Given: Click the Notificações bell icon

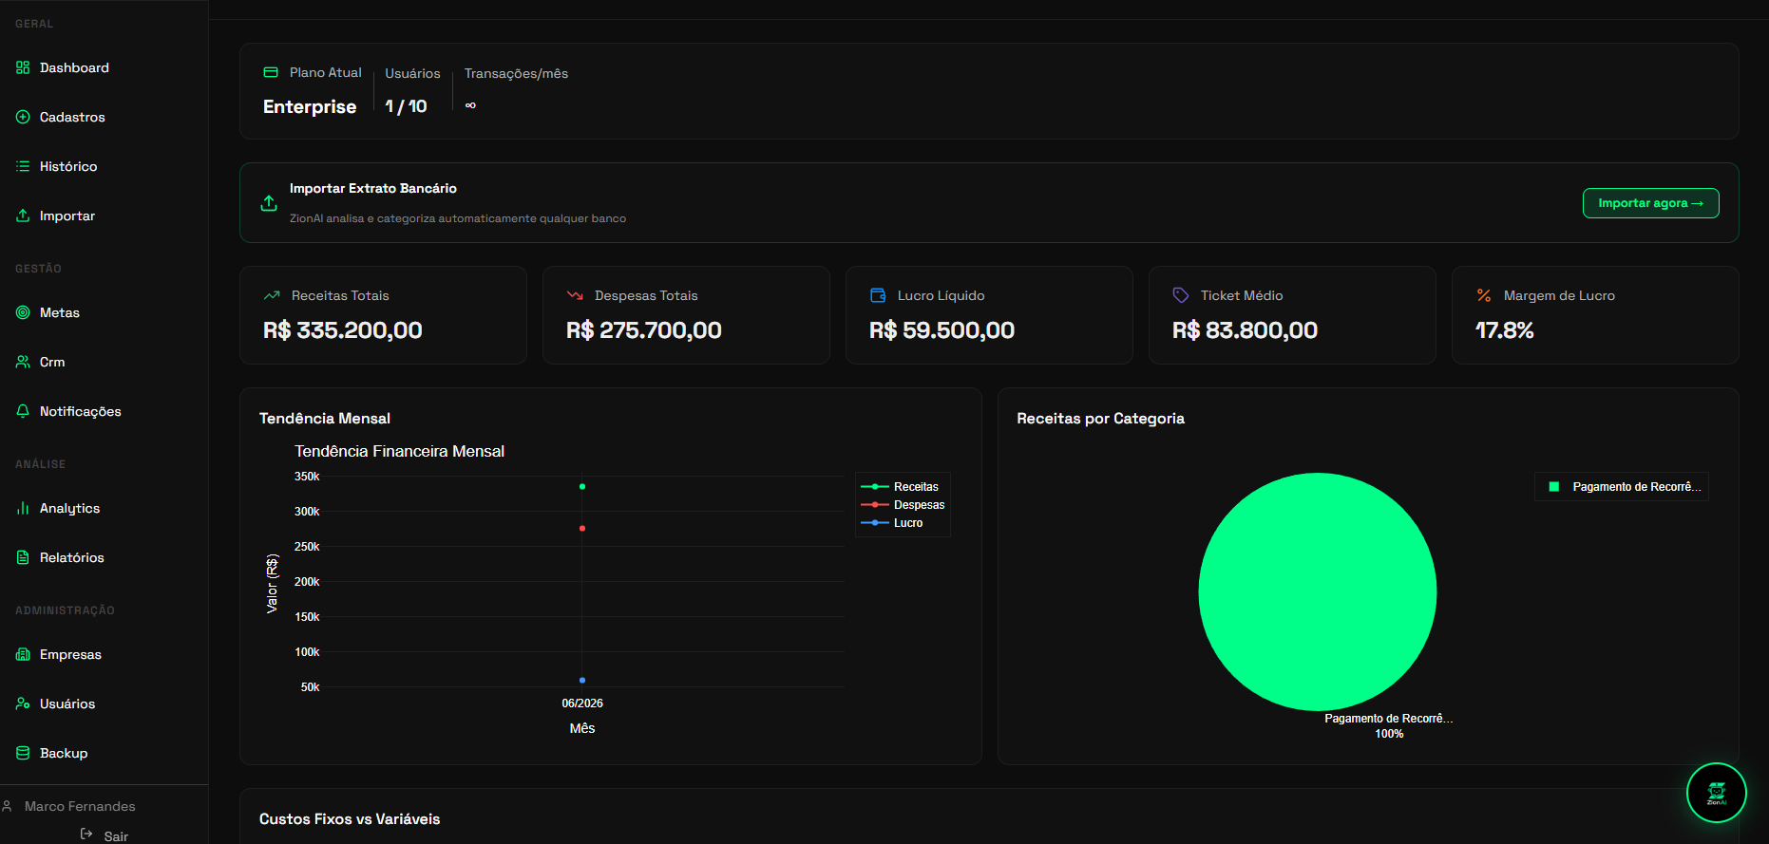Looking at the screenshot, I should (23, 411).
